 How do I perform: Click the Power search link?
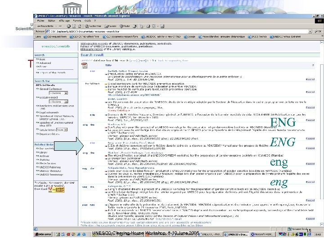[43, 67]
